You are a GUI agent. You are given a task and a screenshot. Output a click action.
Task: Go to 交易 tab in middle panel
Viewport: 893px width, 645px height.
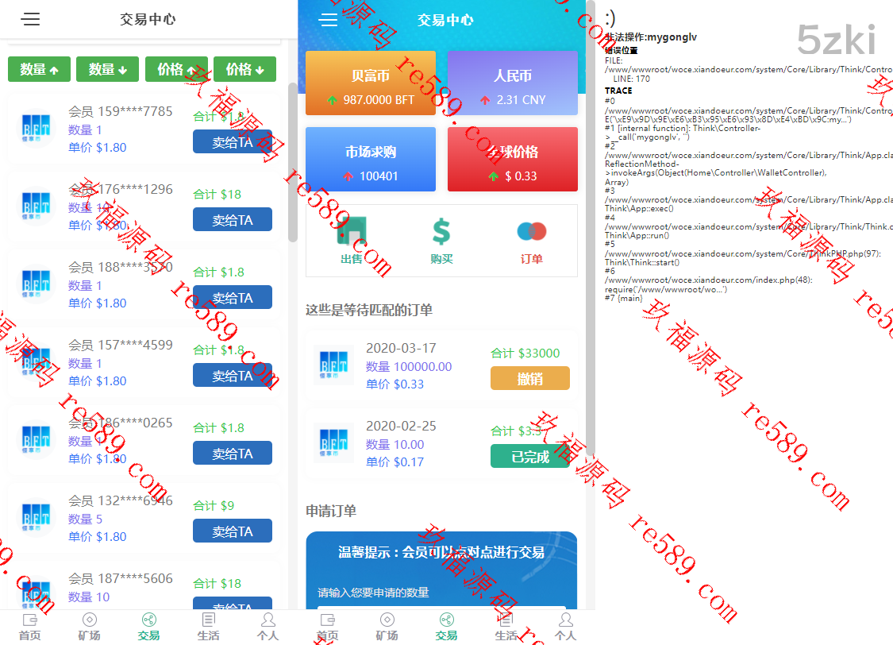coord(446,627)
